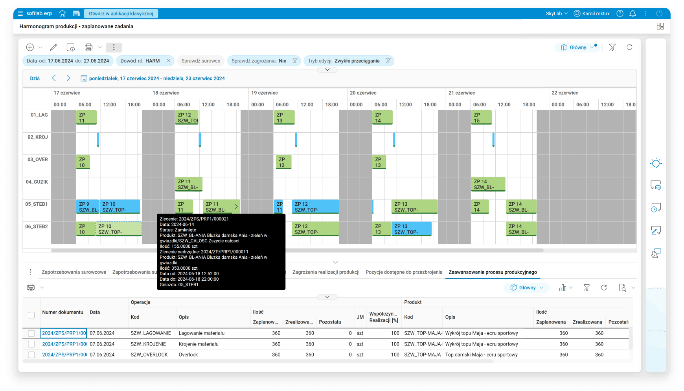Switch to Zagrożenia realizacji produkcji tab
This screenshot has height=391, width=684.
326,272
